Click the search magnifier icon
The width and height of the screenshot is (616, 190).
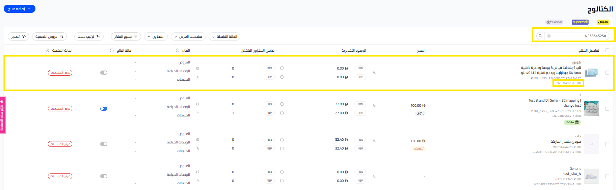[540, 36]
